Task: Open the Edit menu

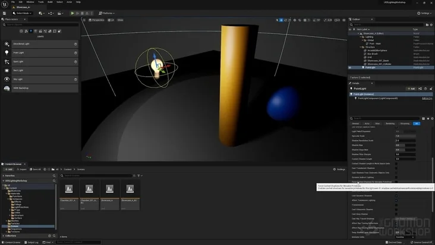Action: (x=21, y=2)
